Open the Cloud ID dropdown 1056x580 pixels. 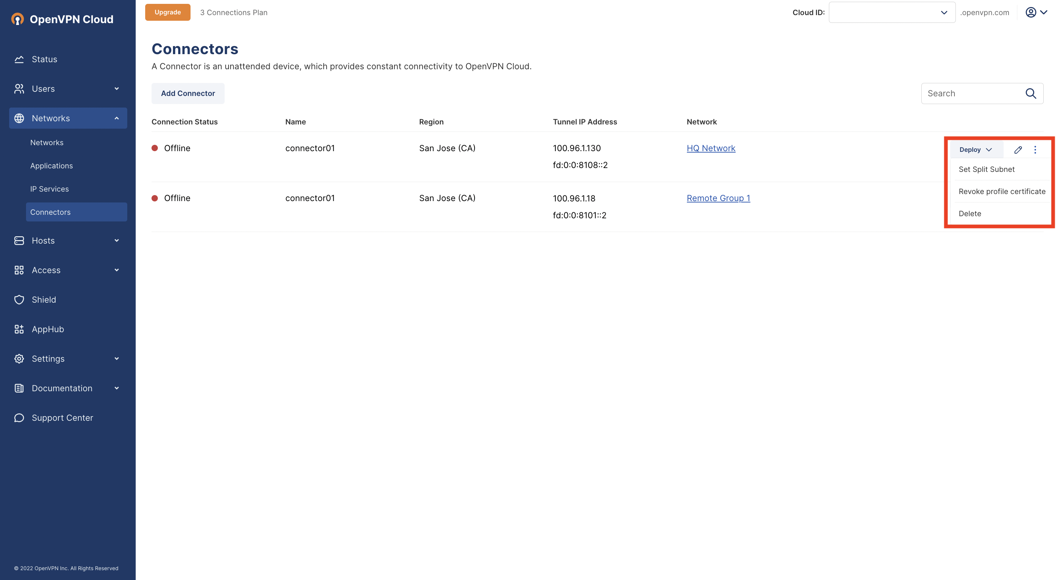point(892,12)
